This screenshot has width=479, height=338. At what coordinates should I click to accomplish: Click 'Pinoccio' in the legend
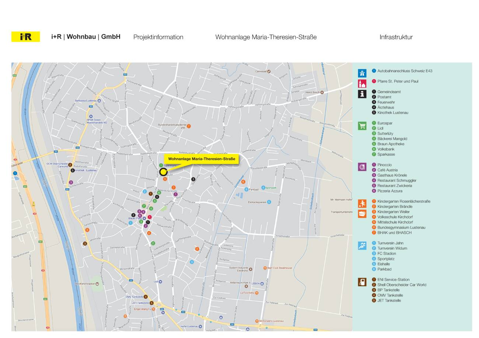[x=384, y=165]
